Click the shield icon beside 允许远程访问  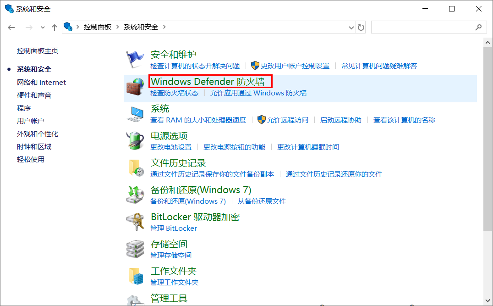point(261,120)
